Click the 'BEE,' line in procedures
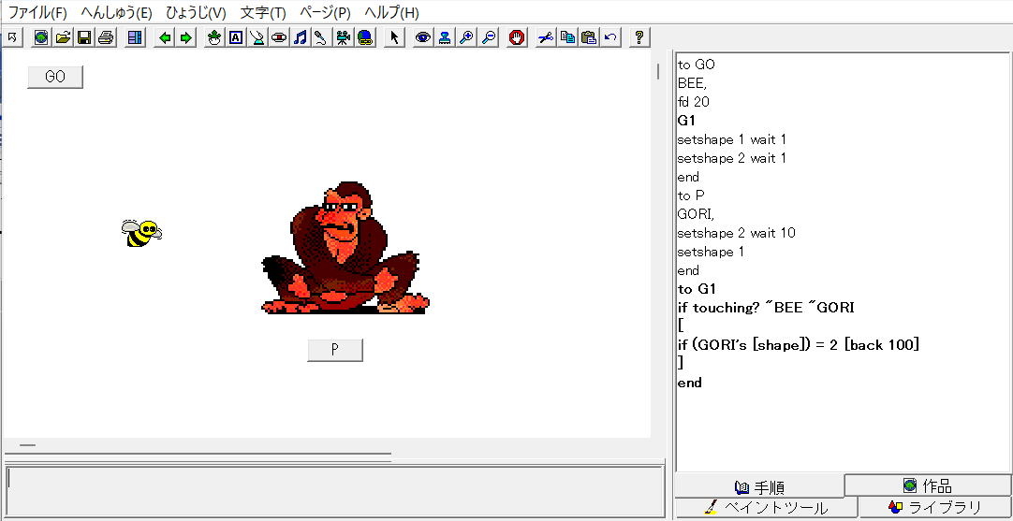 pos(693,83)
